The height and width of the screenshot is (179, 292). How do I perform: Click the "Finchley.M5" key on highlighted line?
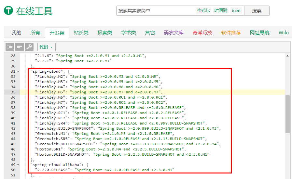point(50,92)
